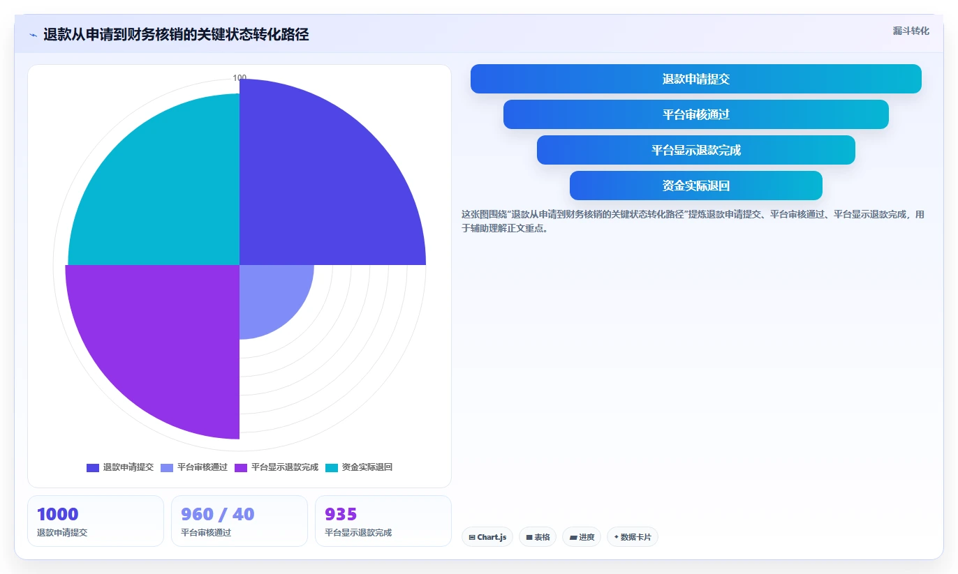Click the lightning icon beside the title
The height and width of the screenshot is (574, 958).
34,35
